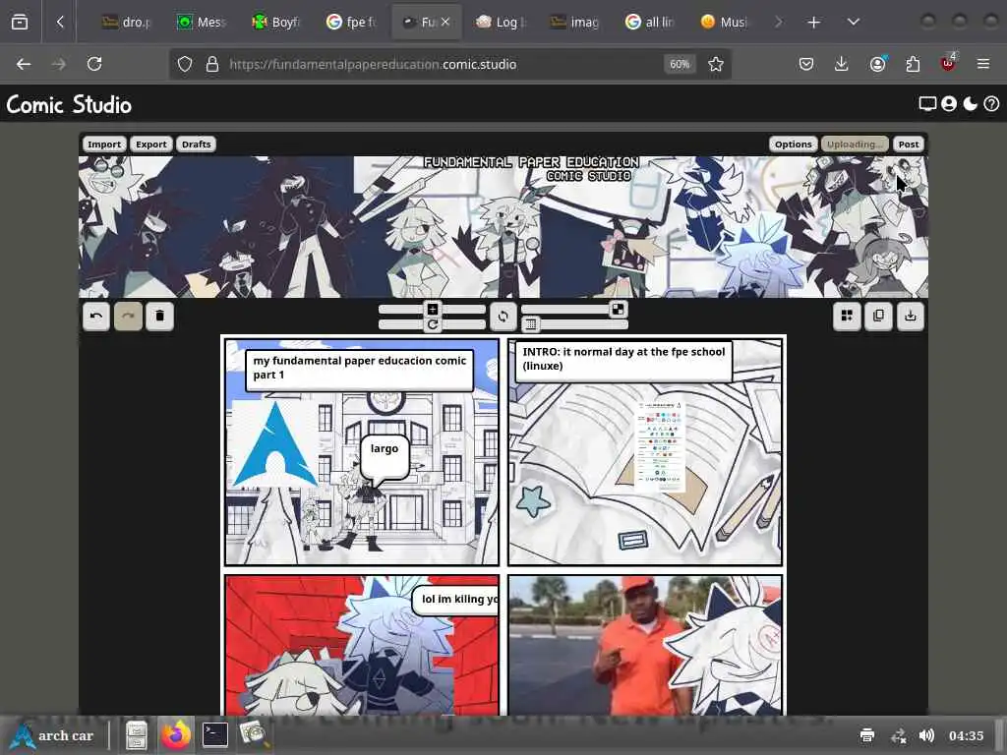Open the 'arch car' start menu

coord(53,735)
